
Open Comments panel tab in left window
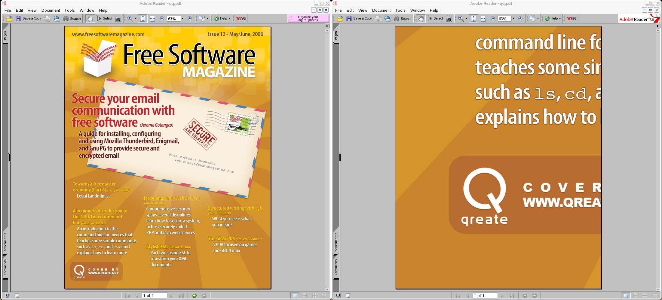(5, 267)
